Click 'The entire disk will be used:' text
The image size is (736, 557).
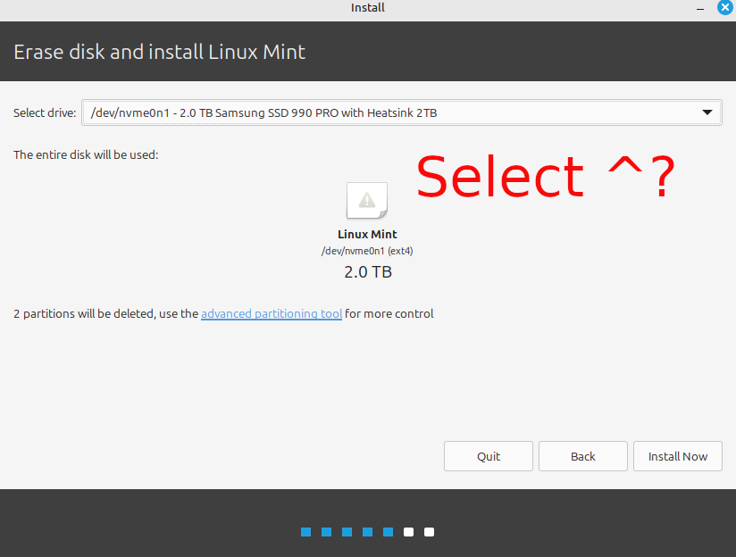tap(86, 154)
